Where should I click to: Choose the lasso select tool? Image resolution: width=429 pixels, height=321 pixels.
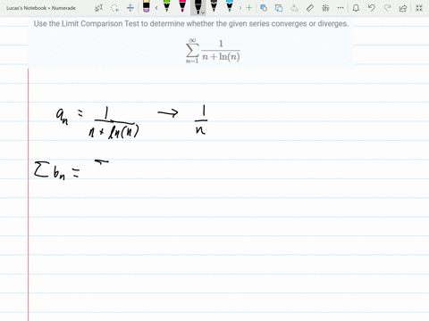pos(114,8)
